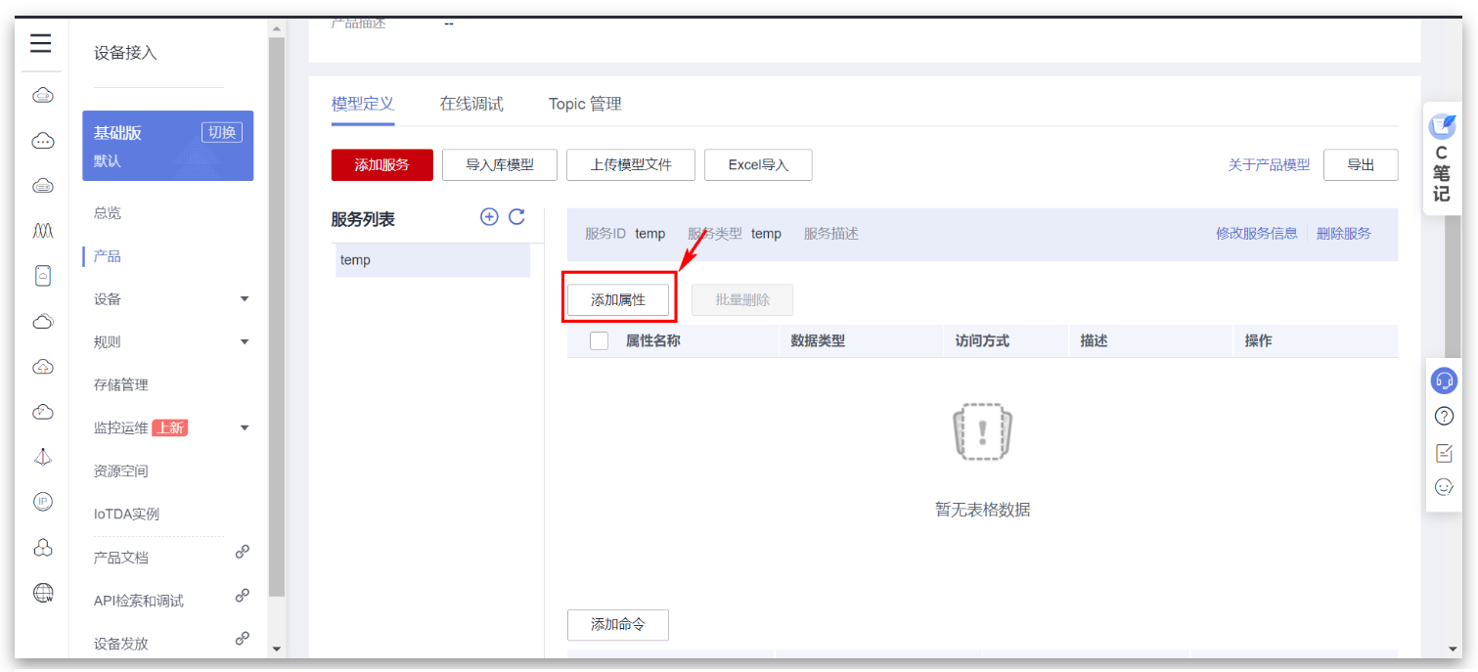Open the 产品文档 link

coord(121,558)
